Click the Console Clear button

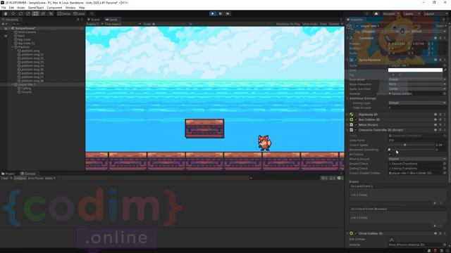[4, 178]
